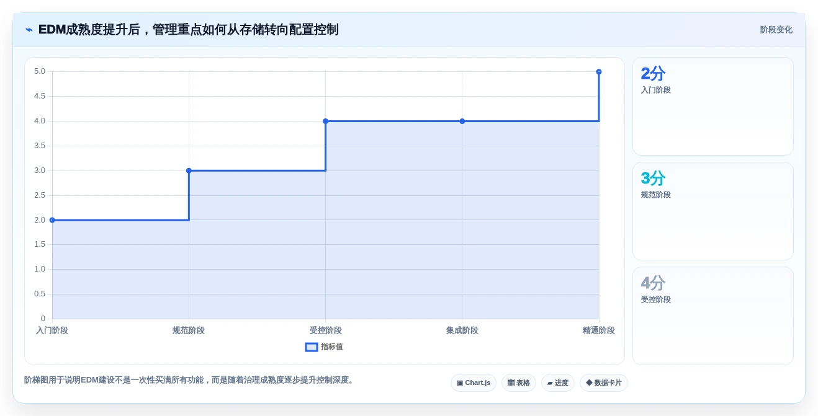Select the 规范阶段 data point at 3.0
This screenshot has height=416, width=818.
(189, 170)
